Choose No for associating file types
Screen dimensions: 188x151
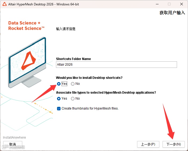[x=73, y=99]
